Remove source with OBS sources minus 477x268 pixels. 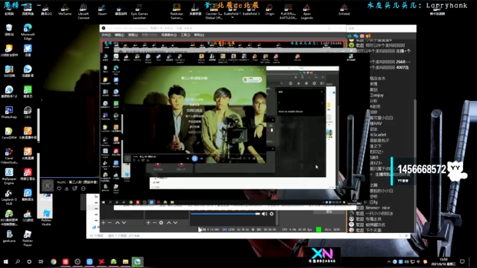click(154, 223)
